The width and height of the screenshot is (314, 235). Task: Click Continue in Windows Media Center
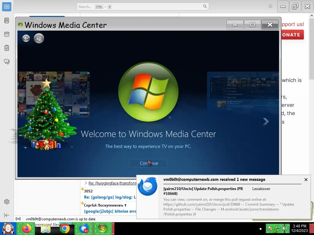tap(148, 163)
